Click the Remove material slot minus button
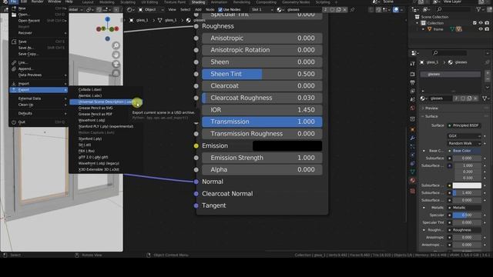 click(x=488, y=79)
